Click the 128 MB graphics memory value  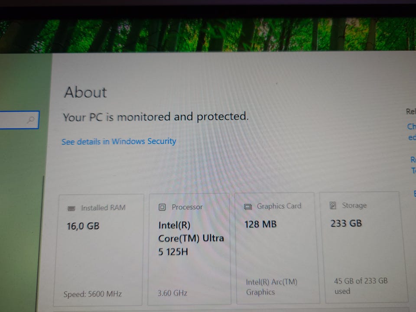[x=260, y=224]
